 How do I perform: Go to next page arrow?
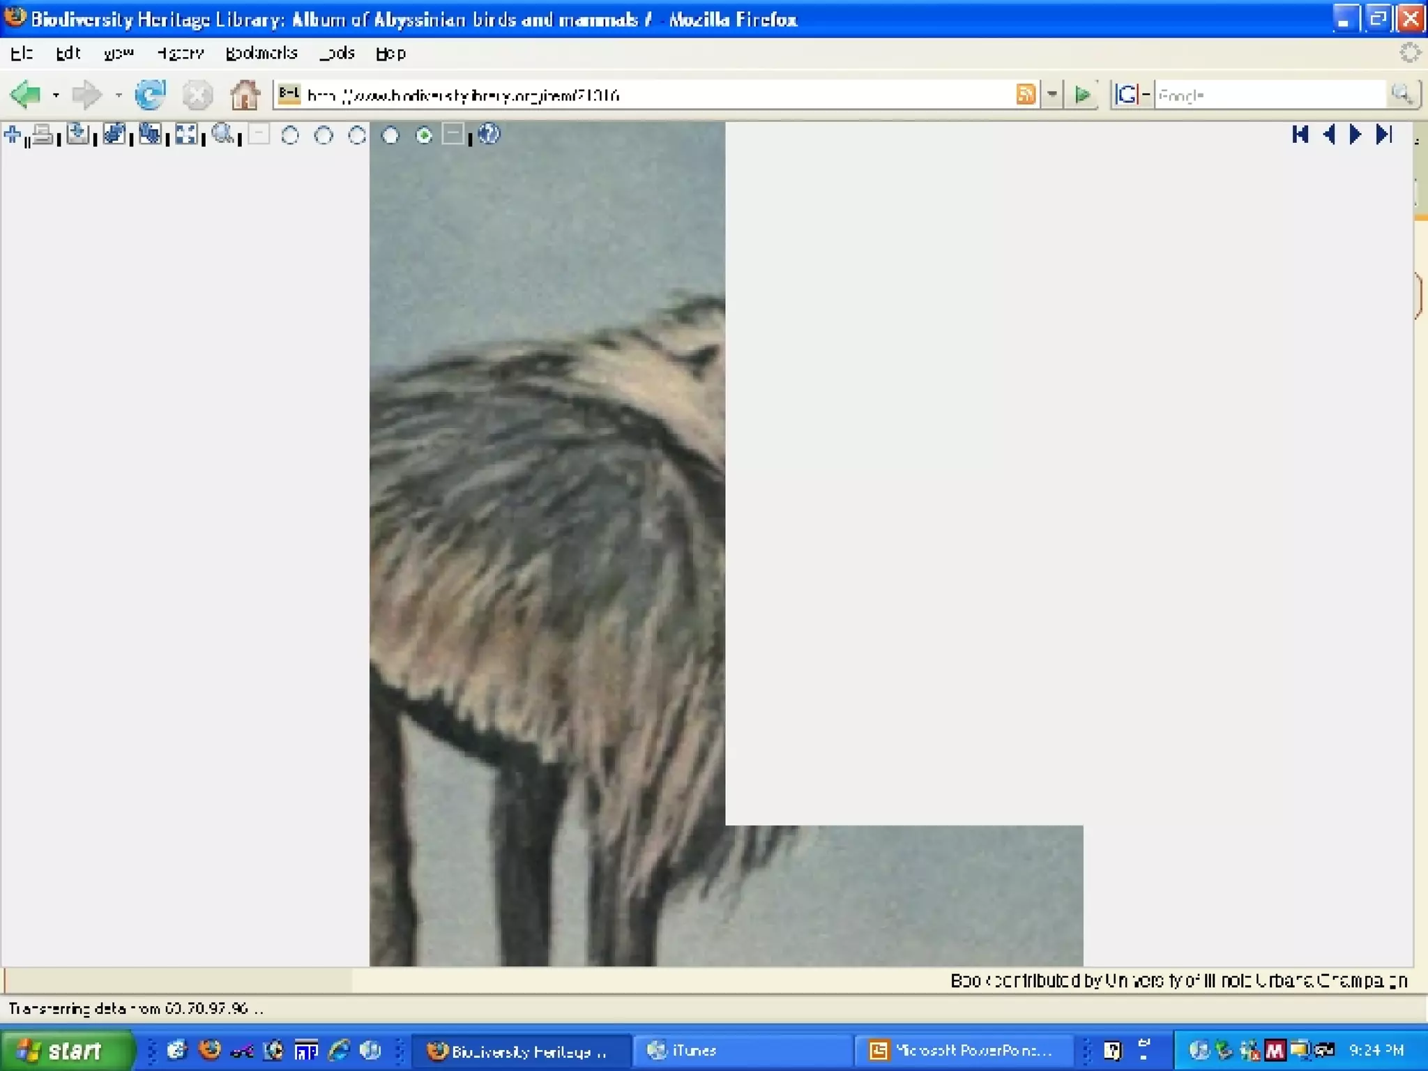[1355, 134]
